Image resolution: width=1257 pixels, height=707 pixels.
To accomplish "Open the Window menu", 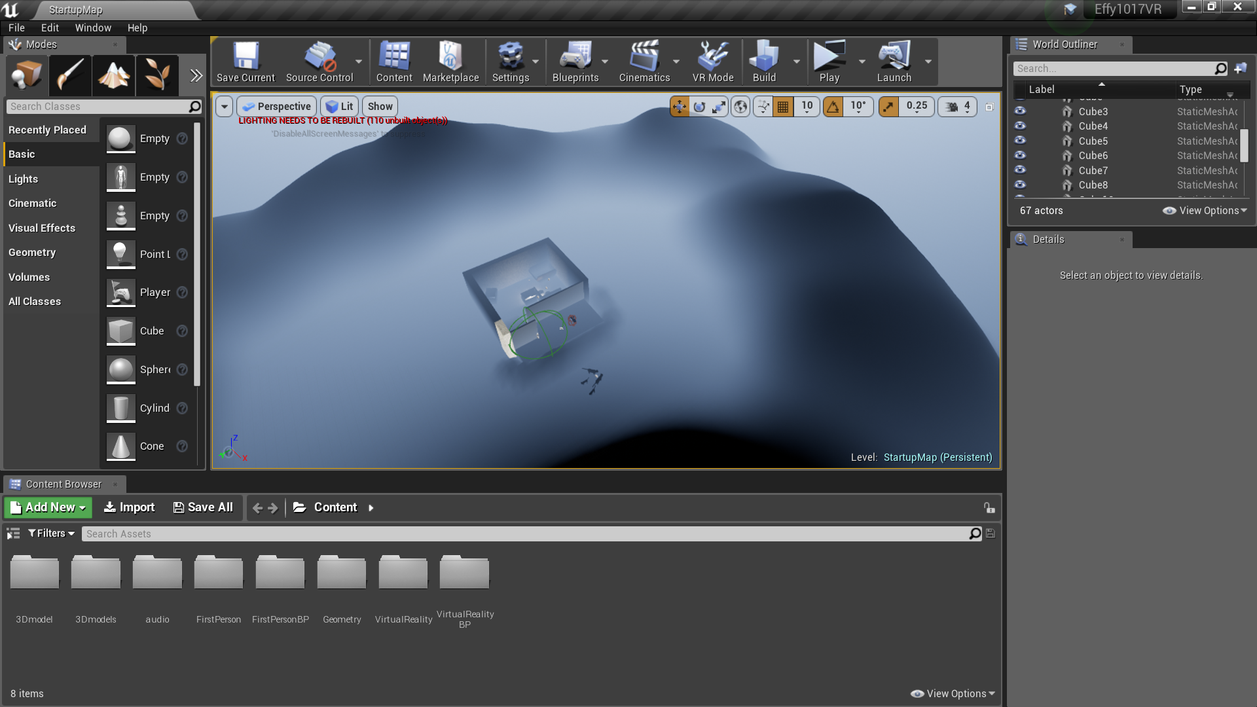I will coord(92,27).
